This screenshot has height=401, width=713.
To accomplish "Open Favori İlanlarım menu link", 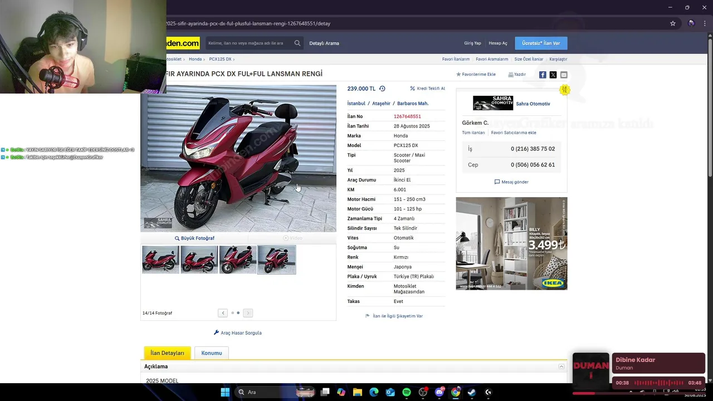I will [x=456, y=59].
